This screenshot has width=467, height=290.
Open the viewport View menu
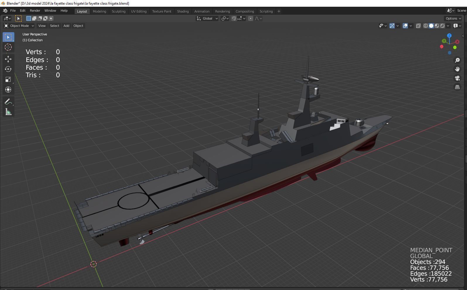click(x=42, y=26)
